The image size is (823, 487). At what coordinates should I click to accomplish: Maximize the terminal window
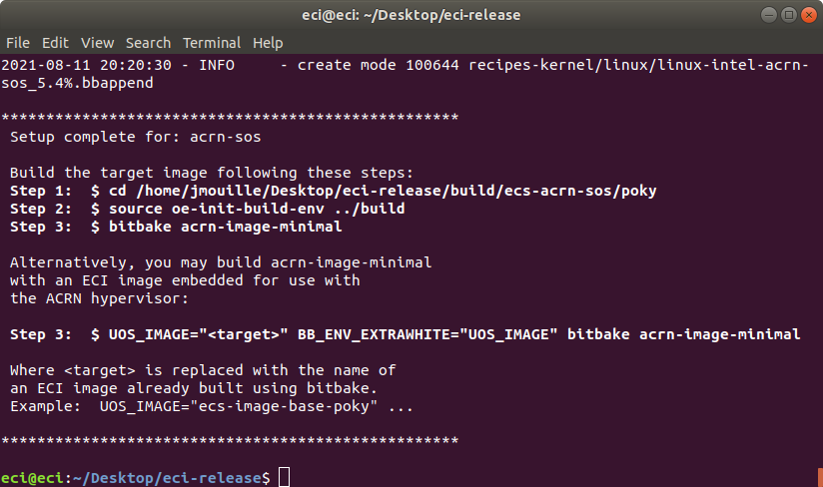789,15
